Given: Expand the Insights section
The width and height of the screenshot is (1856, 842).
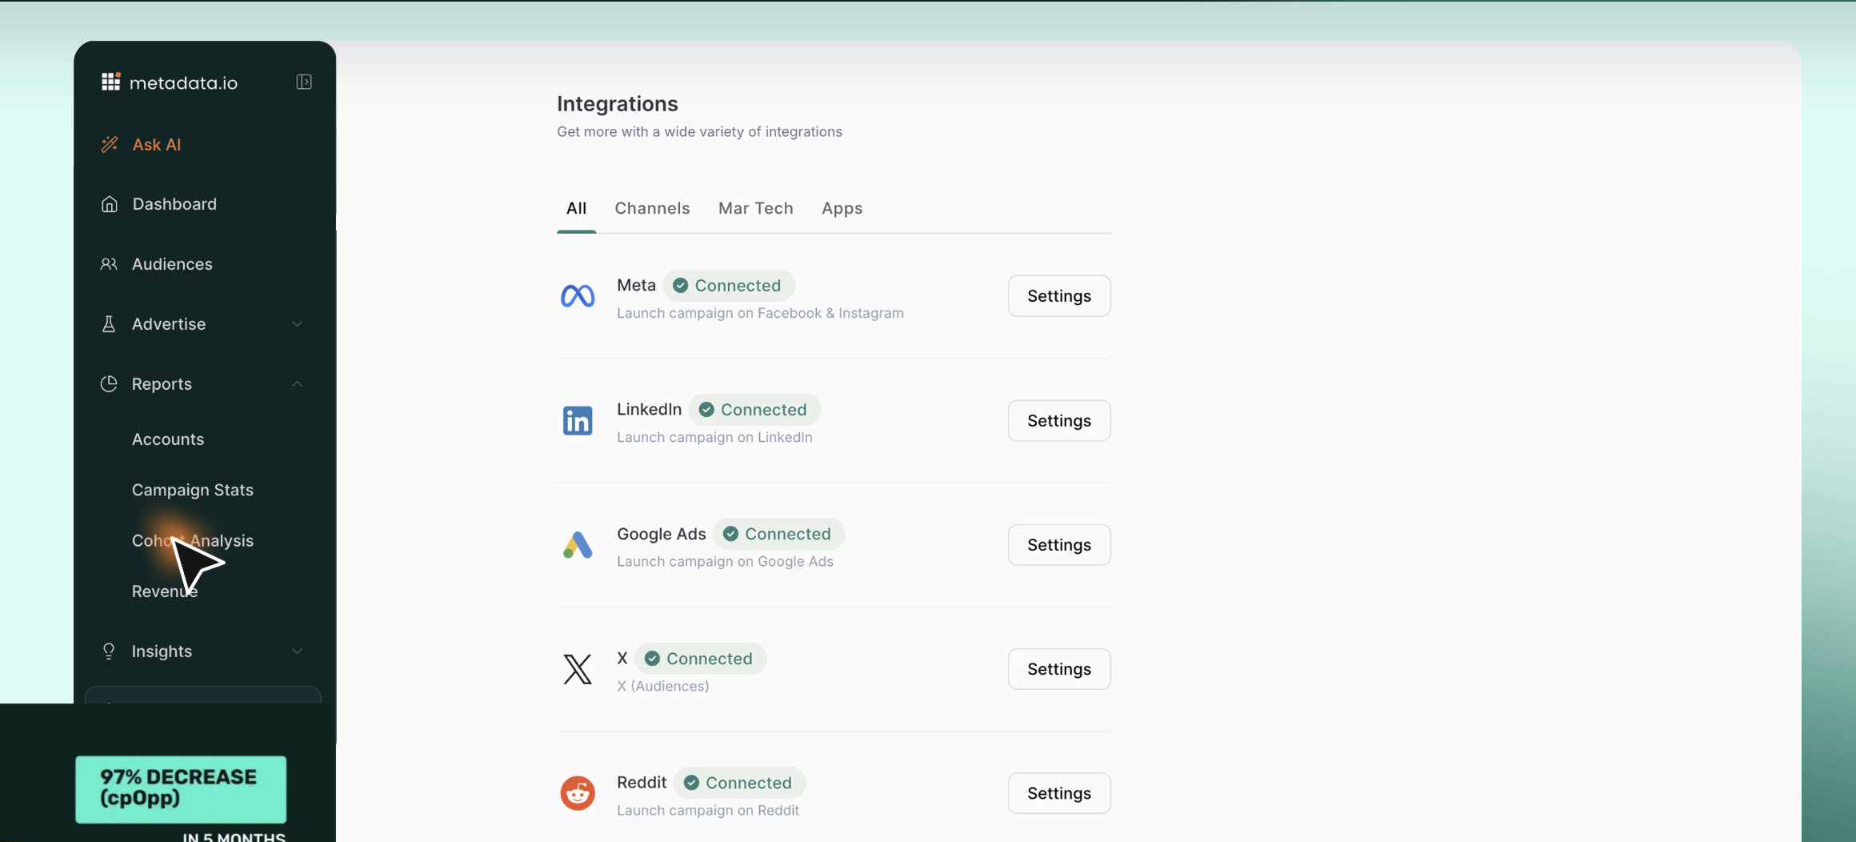Looking at the screenshot, I should pyautogui.click(x=297, y=651).
